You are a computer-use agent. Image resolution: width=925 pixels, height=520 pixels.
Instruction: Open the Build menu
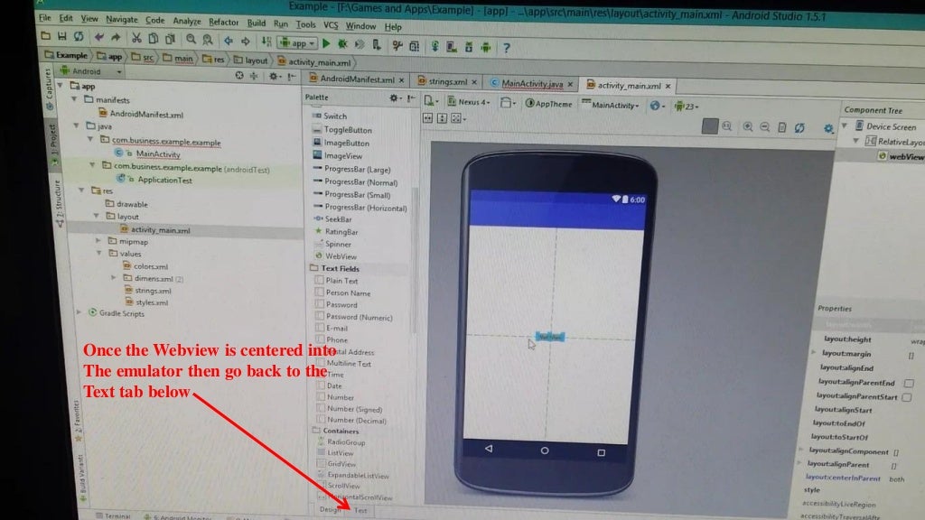(256, 23)
